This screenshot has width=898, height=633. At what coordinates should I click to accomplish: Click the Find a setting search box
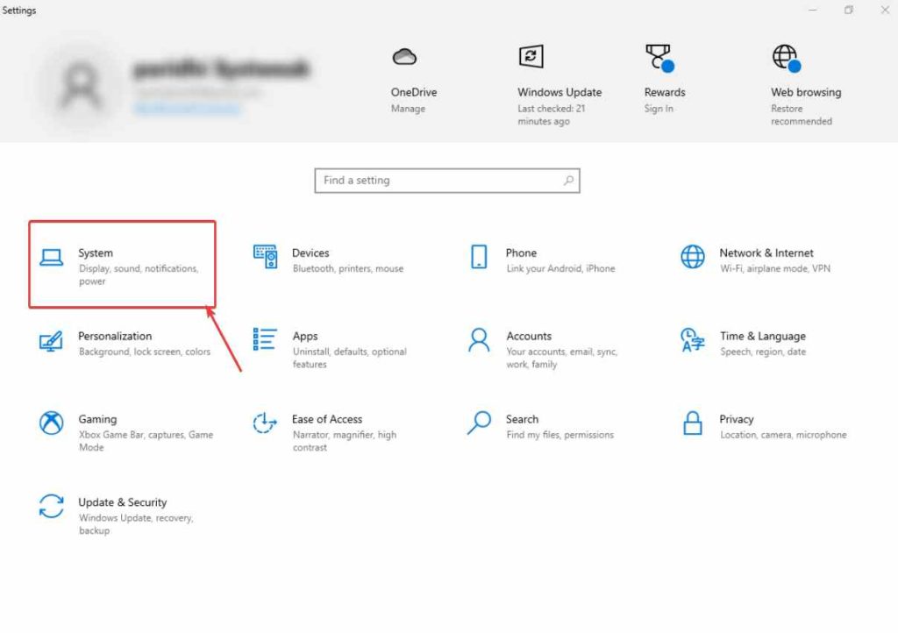(x=438, y=181)
